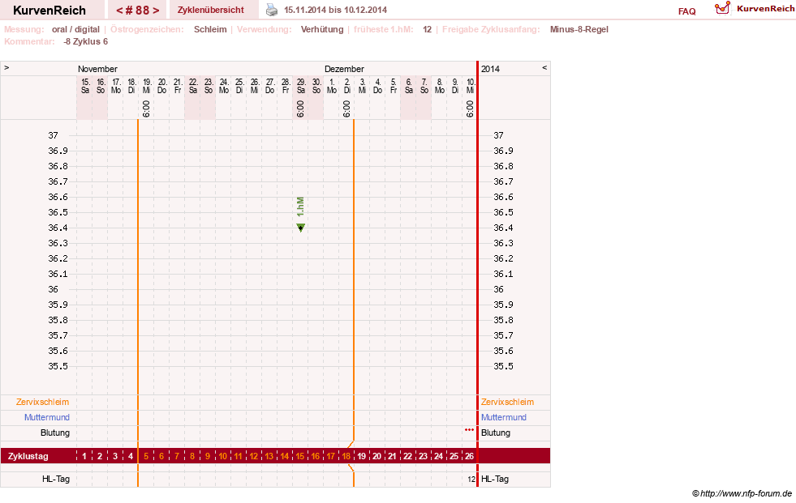Expand chart with the > arrow beside November

(x=6, y=67)
